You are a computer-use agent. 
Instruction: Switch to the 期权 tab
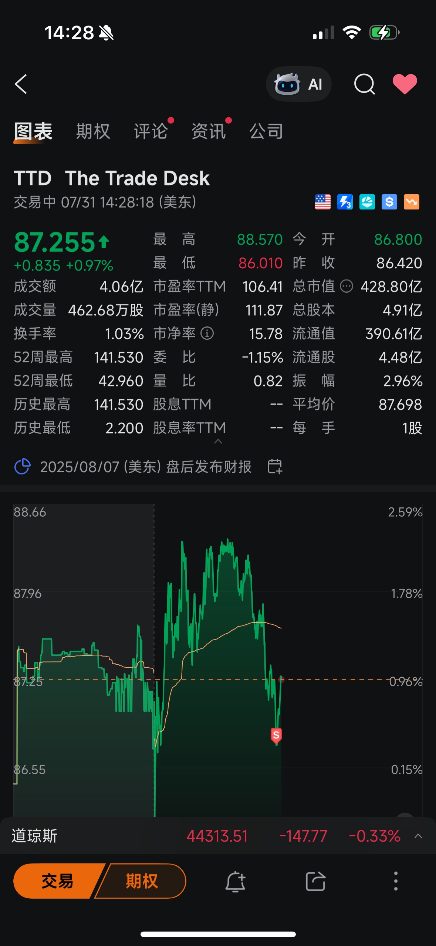click(x=93, y=131)
